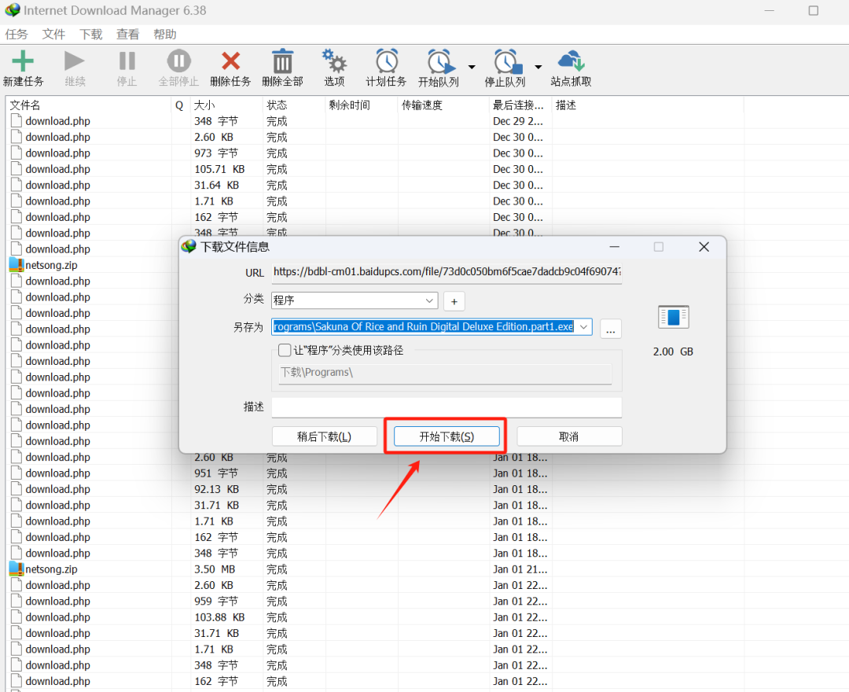Viewport: 849px width, 692px height.
Task: Click the Q column header
Action: 181,105
